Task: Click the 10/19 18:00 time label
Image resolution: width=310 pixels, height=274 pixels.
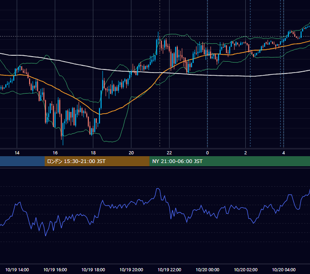Action: 93,269
